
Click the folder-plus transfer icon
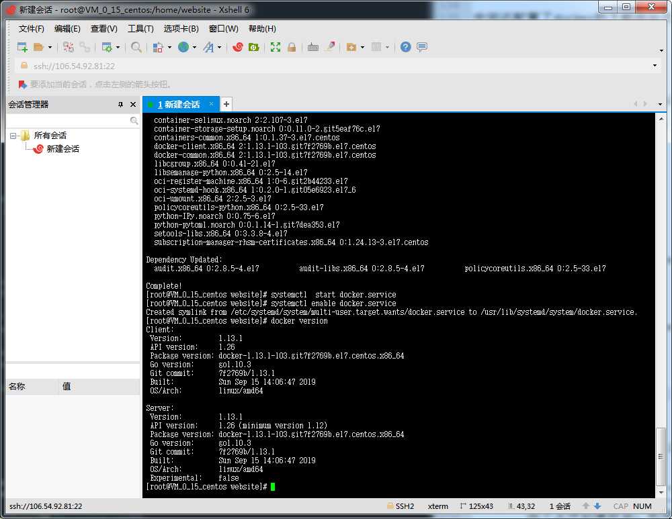point(351,47)
